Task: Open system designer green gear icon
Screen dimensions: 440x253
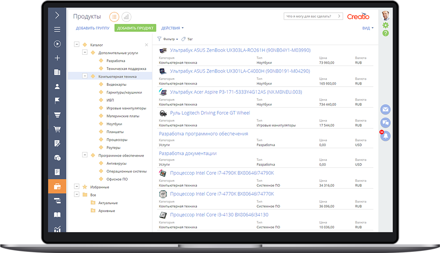Action: tap(386, 25)
